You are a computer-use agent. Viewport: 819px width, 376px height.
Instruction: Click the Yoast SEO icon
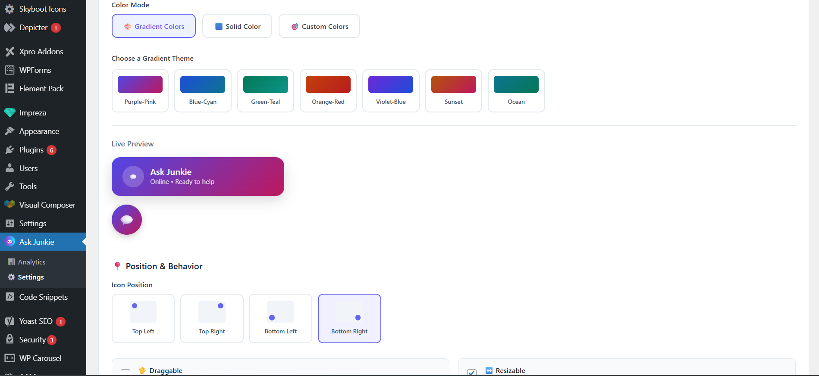point(9,321)
